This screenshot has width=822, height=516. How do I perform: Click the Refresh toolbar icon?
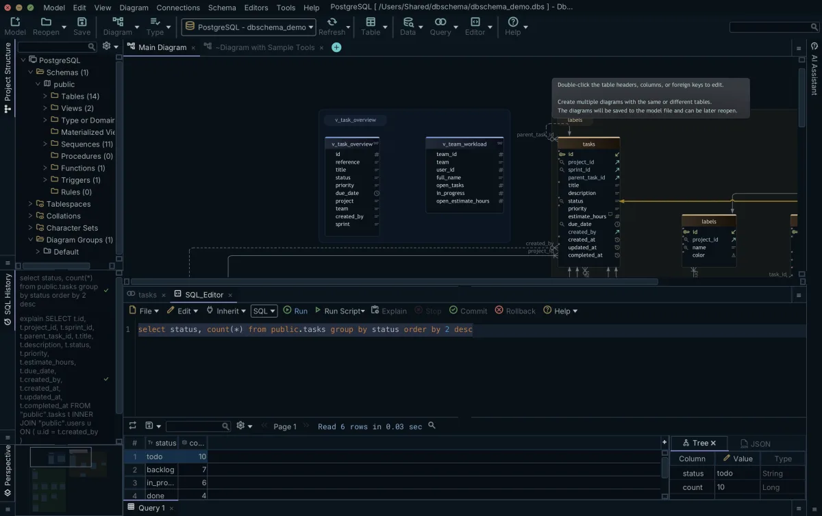coord(332,22)
